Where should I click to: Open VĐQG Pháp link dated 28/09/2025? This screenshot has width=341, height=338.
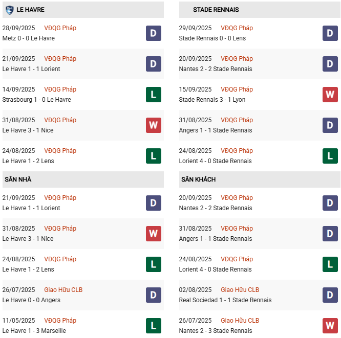[60, 28]
